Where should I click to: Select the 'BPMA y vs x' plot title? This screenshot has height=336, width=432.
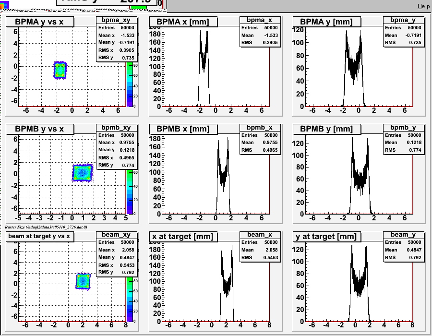point(40,22)
